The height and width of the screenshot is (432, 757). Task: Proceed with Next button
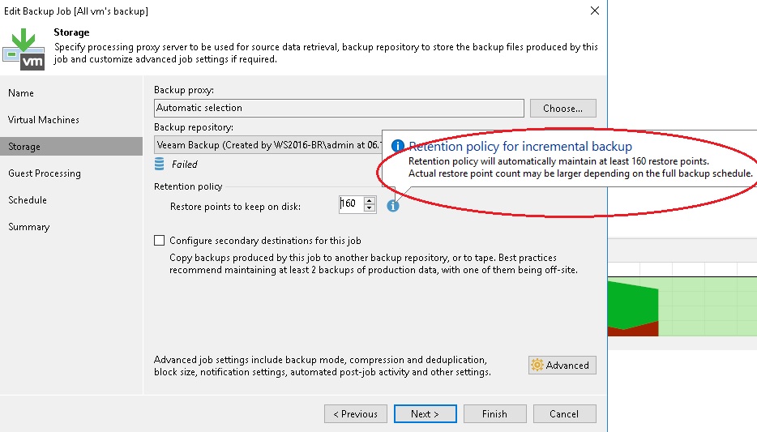[x=425, y=413]
